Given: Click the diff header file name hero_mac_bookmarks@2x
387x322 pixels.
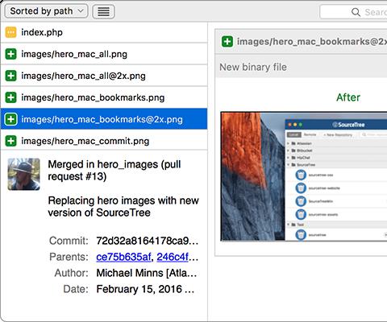Looking at the screenshot, I should pos(312,42).
